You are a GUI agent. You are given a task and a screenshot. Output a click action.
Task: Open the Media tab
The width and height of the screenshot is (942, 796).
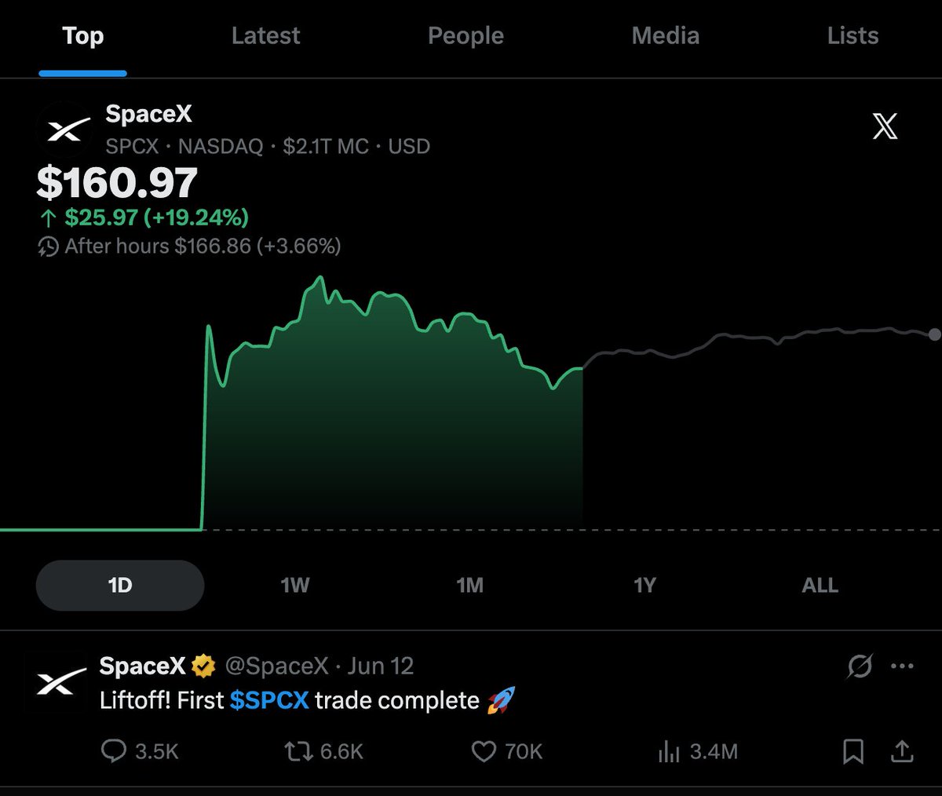[x=666, y=36]
